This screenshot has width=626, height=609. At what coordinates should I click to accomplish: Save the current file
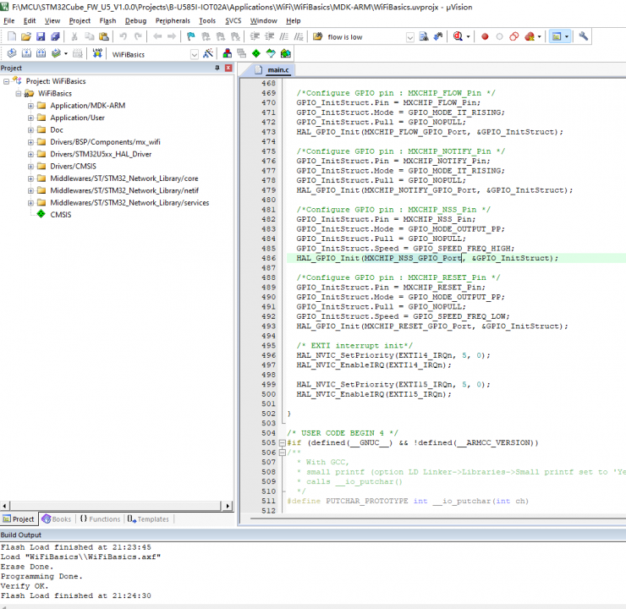point(41,36)
